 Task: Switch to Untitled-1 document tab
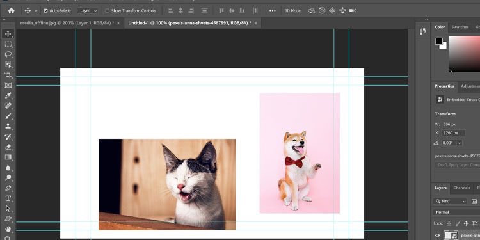(189, 23)
